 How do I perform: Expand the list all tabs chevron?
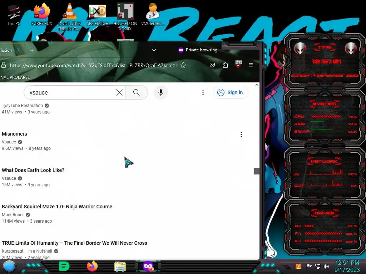coord(154,50)
